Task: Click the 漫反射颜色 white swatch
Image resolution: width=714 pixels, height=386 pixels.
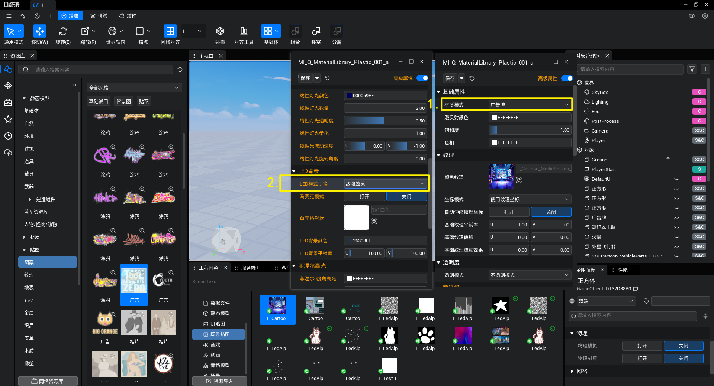Action: (x=494, y=117)
